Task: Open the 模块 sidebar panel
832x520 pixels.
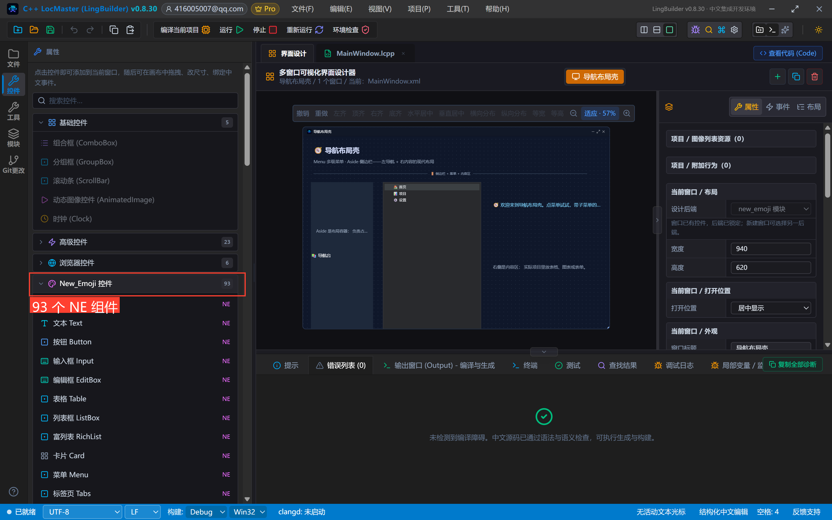Action: pyautogui.click(x=13, y=138)
